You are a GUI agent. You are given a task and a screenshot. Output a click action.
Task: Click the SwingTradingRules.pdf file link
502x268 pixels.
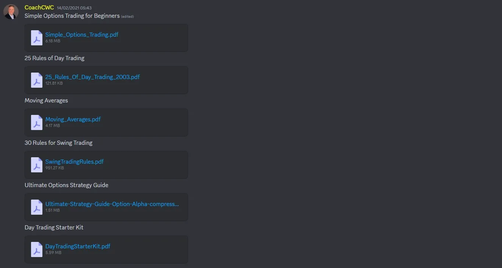coord(75,161)
